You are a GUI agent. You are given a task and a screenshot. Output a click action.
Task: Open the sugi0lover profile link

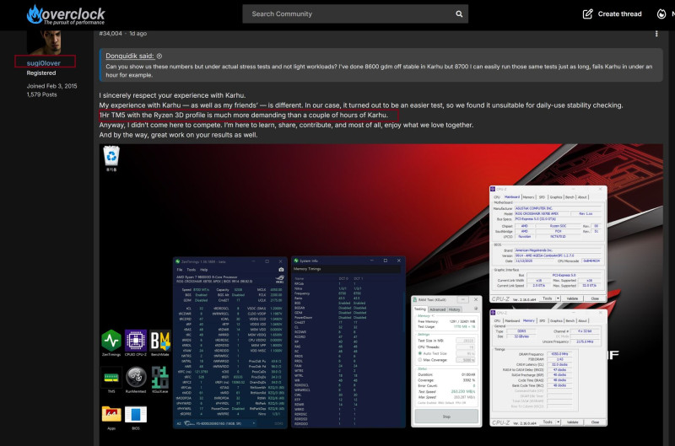point(44,62)
